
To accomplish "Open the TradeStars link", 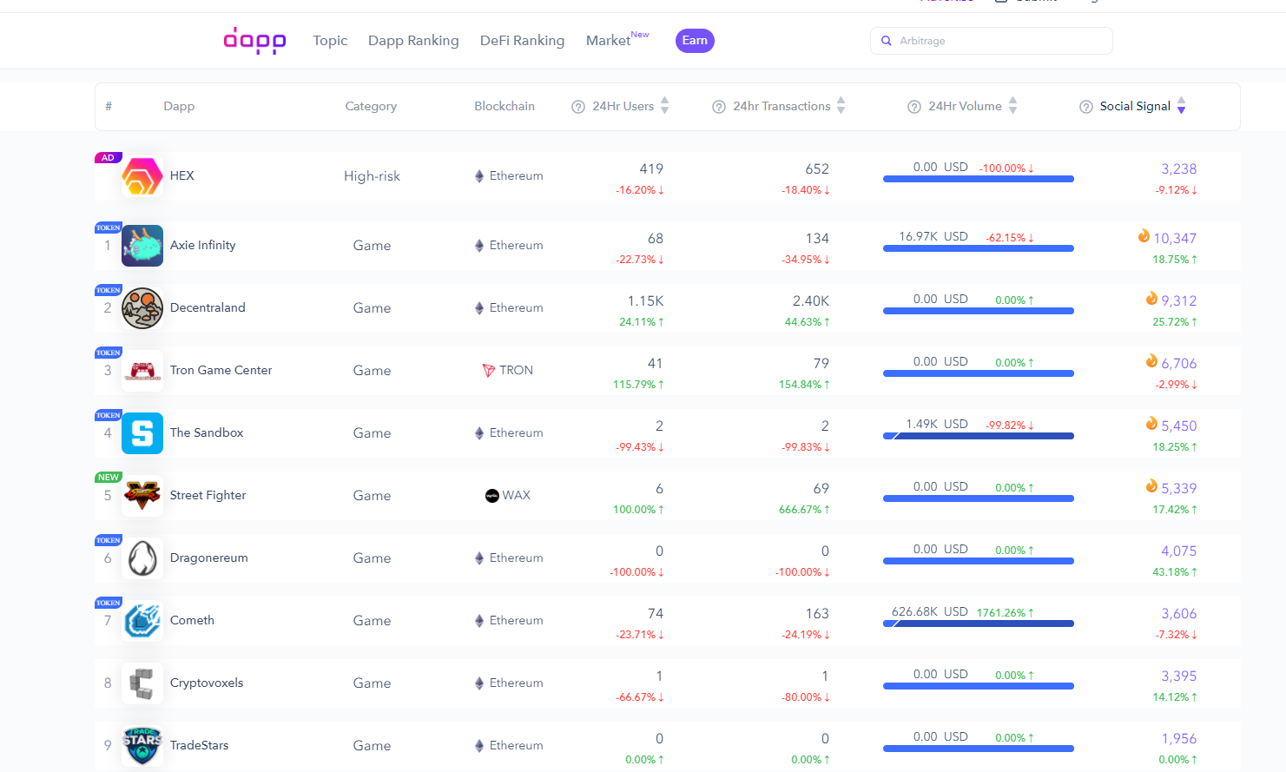I will [x=200, y=745].
